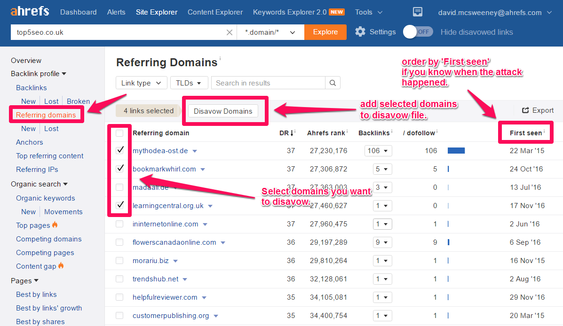The height and width of the screenshot is (326, 563).
Task: Collapse the Backlink profile section
Action: 39,74
